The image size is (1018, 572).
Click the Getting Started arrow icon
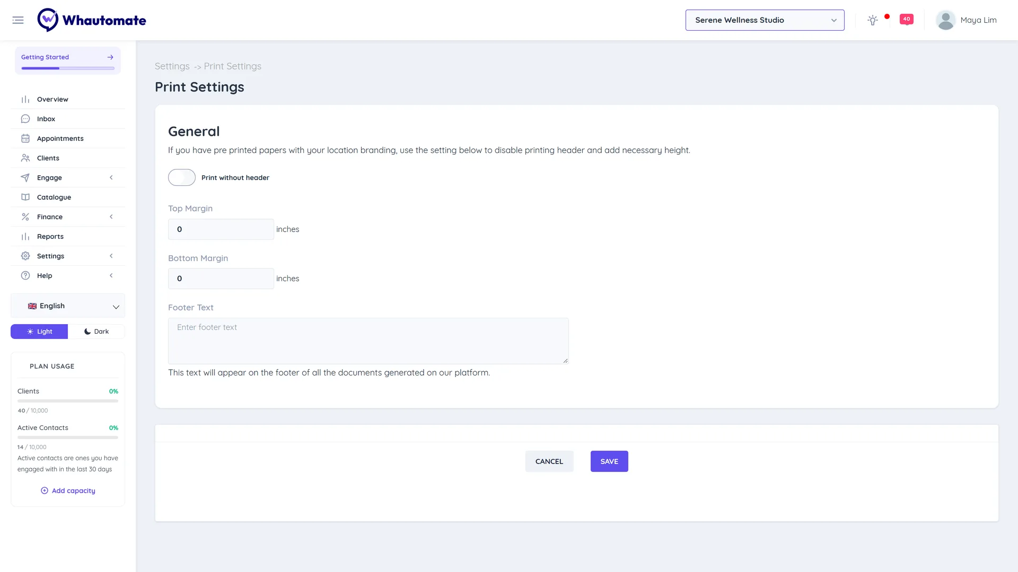point(110,57)
